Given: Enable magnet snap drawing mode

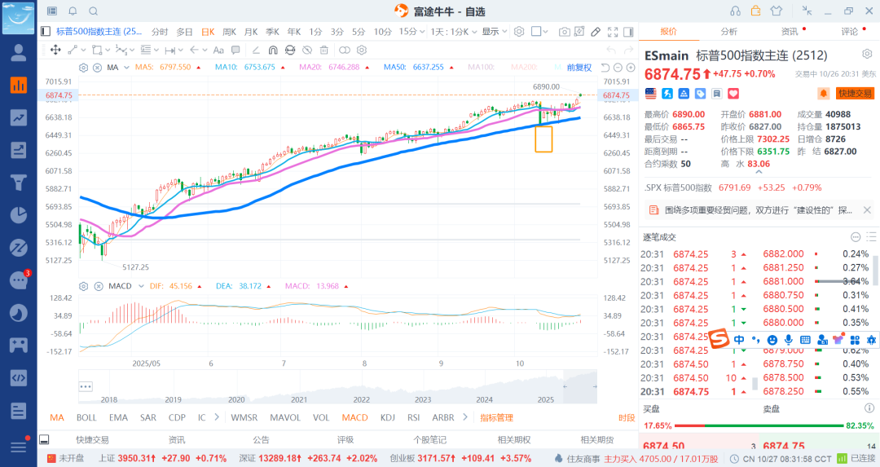Looking at the screenshot, I should tap(273, 50).
